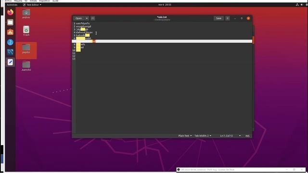
Task: Select the andres home folder icon
Action: pos(26,14)
